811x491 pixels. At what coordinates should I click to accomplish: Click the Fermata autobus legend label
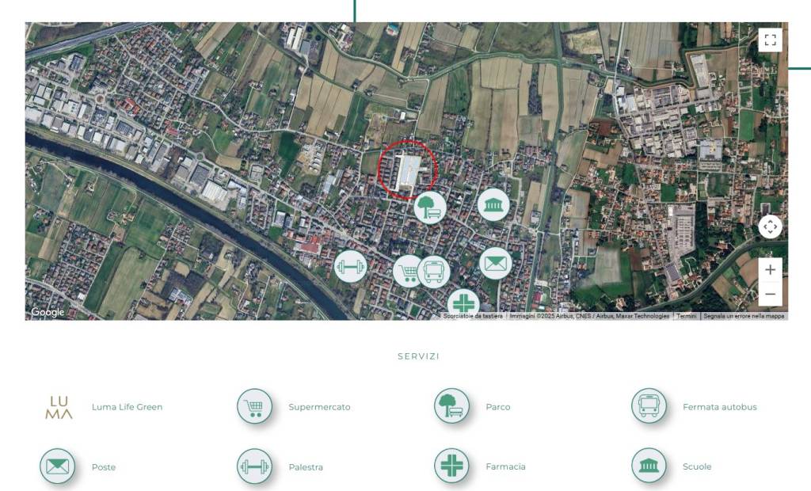click(x=719, y=407)
